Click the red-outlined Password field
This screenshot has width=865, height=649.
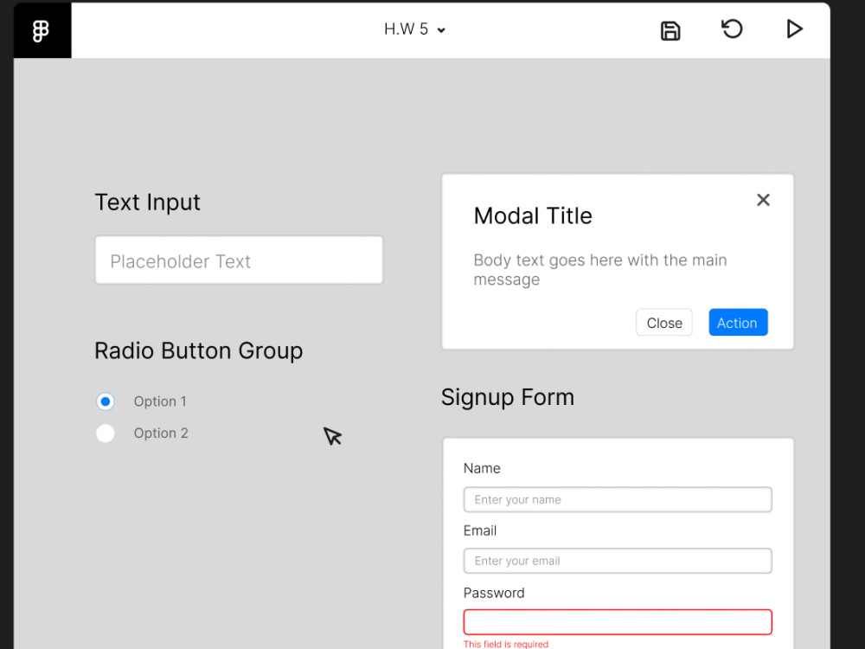click(618, 622)
